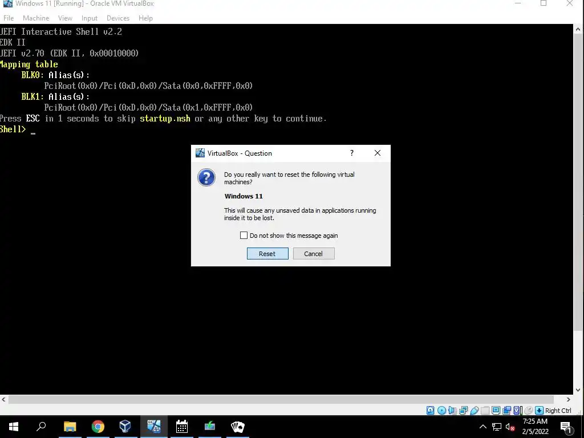Open the Input menu
Viewport: 584px width, 438px height.
point(90,18)
